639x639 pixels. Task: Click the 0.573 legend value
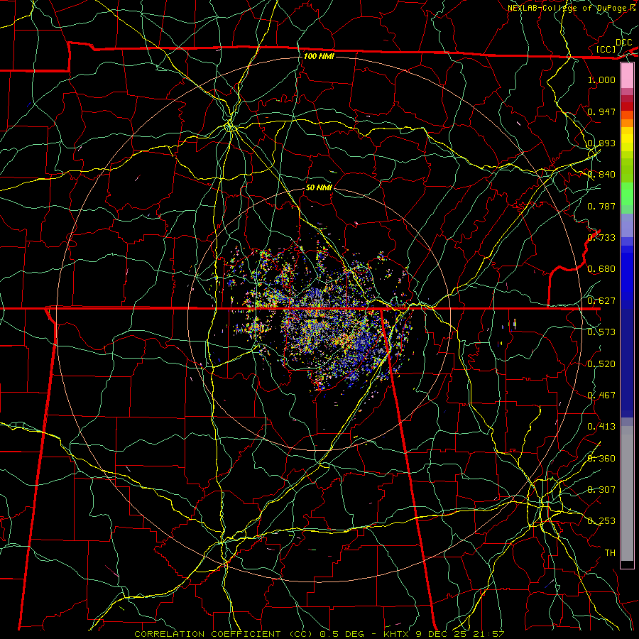point(601,332)
